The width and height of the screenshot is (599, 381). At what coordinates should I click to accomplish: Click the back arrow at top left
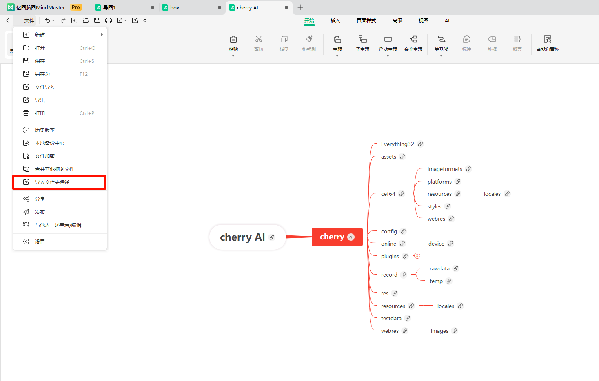pyautogui.click(x=8, y=20)
